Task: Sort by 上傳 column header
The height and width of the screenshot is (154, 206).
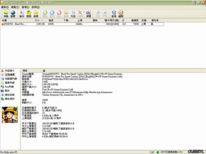Action: [x=77, y=21]
